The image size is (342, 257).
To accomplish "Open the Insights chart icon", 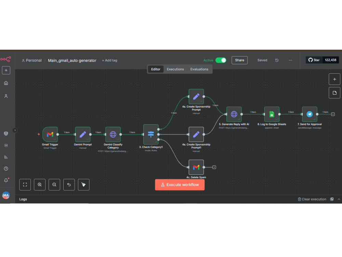I will [x=6, y=157].
